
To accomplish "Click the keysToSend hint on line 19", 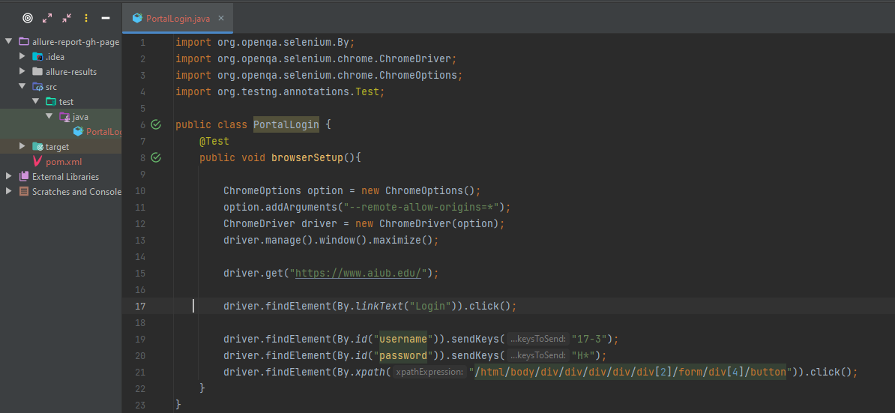I will click(537, 340).
